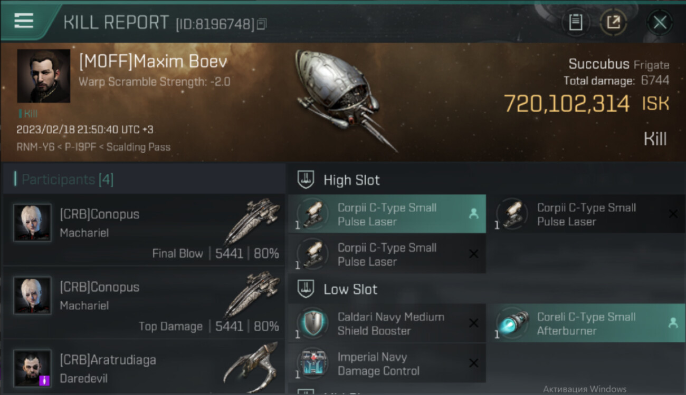Screen dimensions: 686x395
Task: Open the clipboard report icon
Action: [x=575, y=22]
